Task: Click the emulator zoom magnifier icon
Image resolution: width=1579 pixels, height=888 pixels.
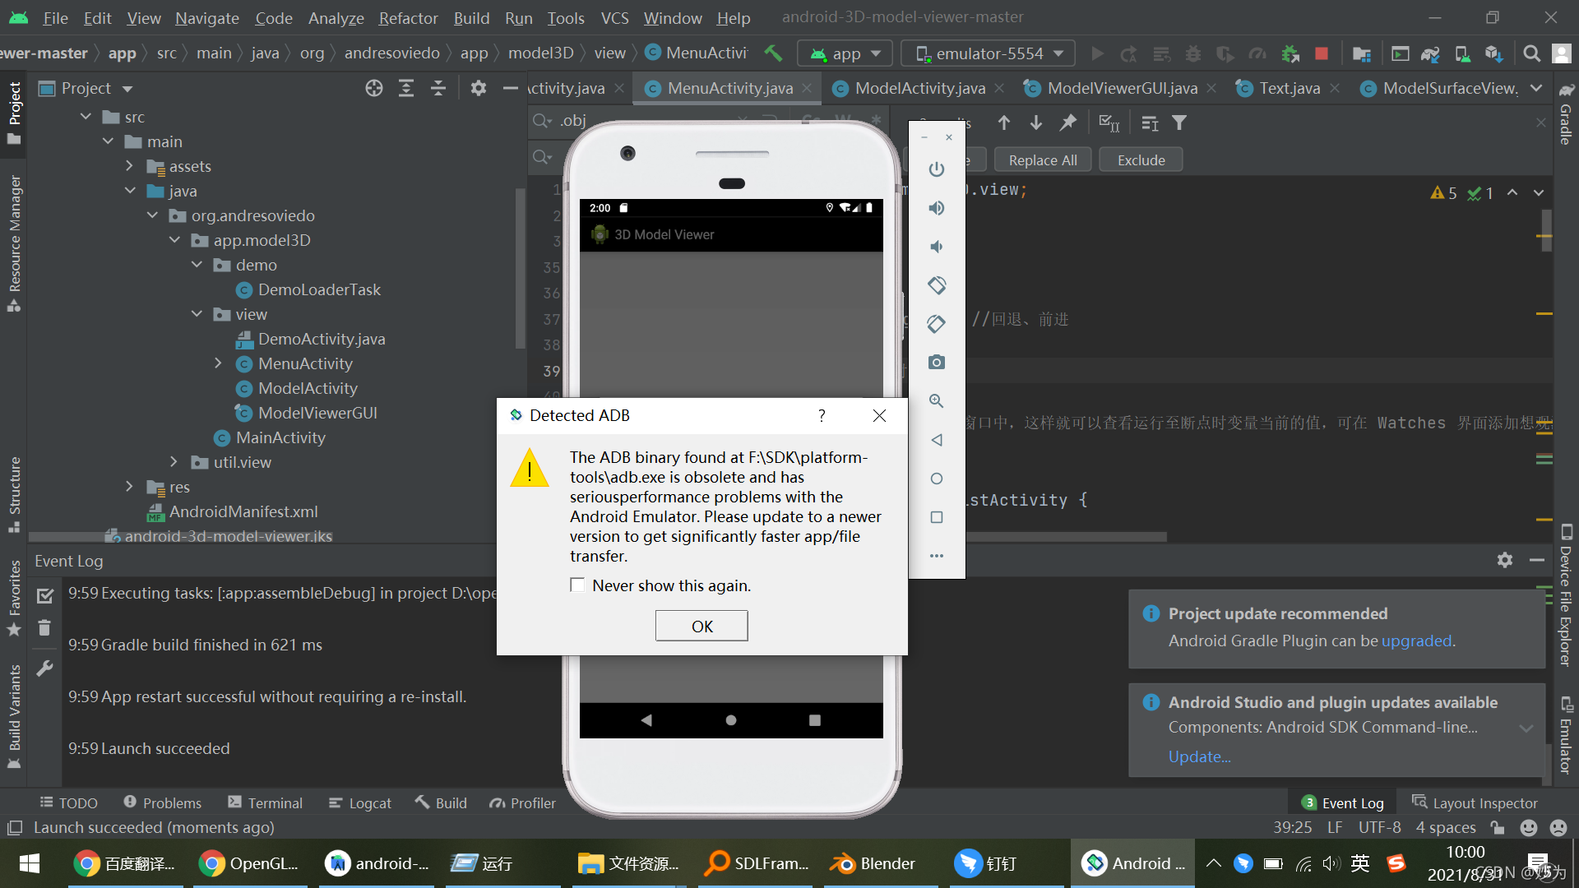Action: (936, 401)
